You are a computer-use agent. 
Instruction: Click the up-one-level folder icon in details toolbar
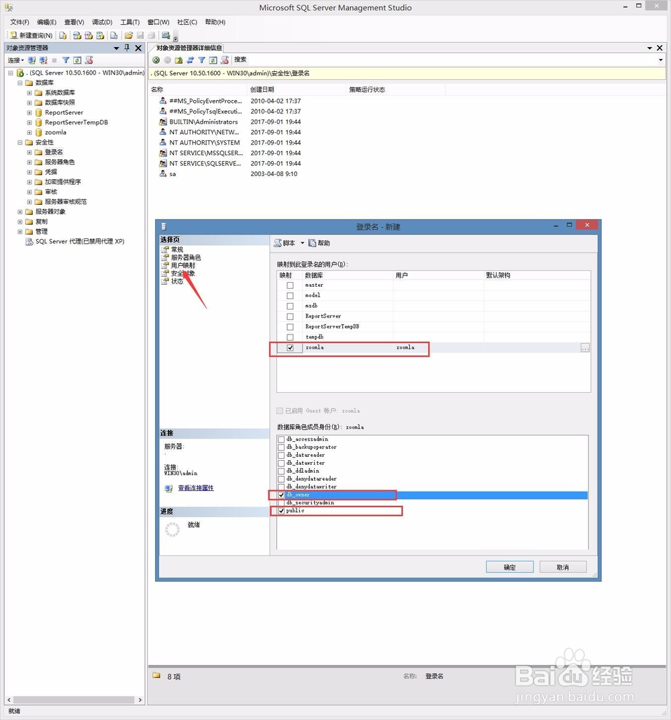179,60
